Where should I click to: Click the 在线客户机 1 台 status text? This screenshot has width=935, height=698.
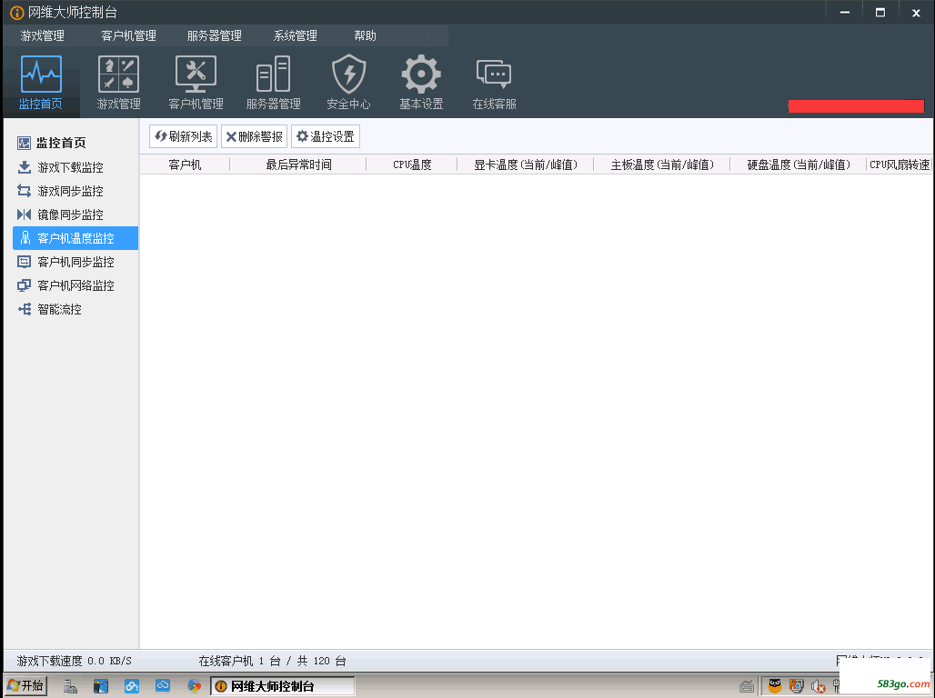click(240, 661)
